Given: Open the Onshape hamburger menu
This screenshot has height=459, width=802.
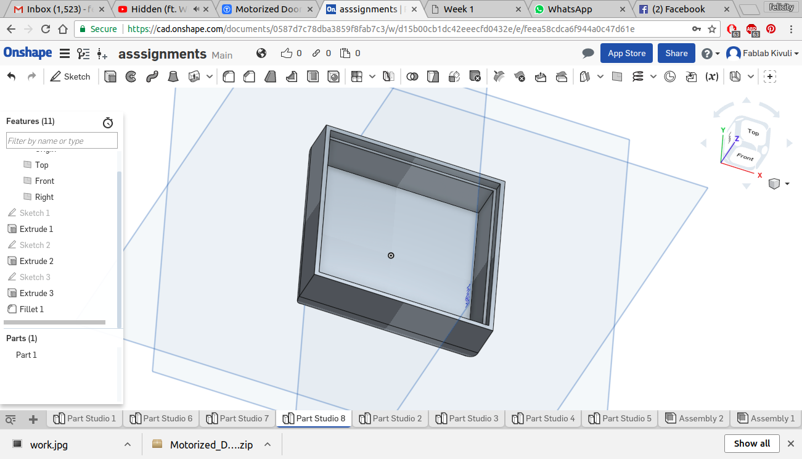Looking at the screenshot, I should pos(64,54).
